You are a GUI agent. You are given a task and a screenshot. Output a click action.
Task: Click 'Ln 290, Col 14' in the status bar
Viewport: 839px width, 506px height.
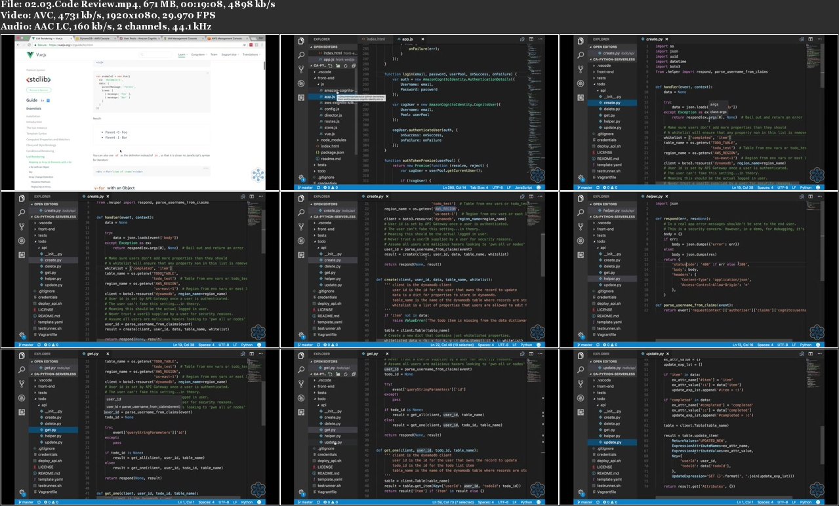tap(455, 187)
